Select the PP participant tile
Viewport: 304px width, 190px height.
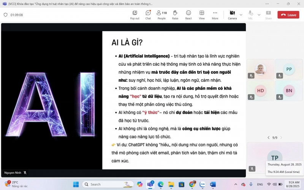click(289, 69)
